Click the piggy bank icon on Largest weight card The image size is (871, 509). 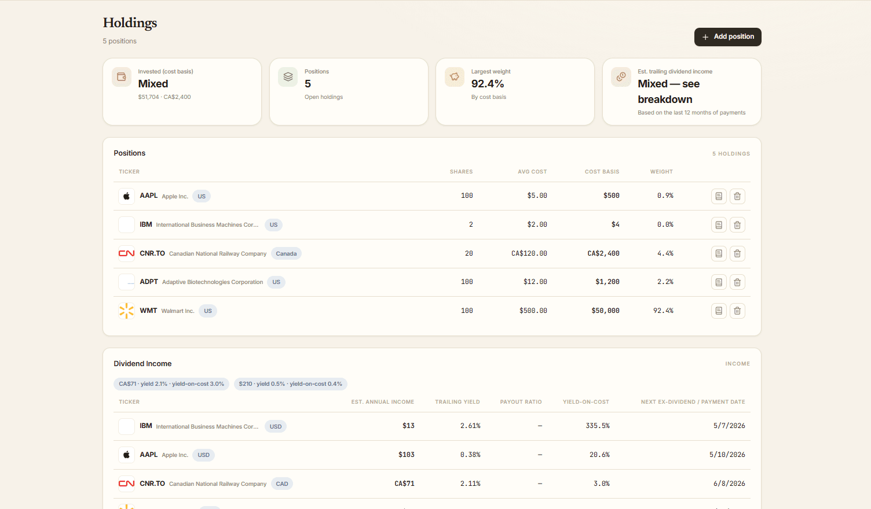(x=455, y=77)
